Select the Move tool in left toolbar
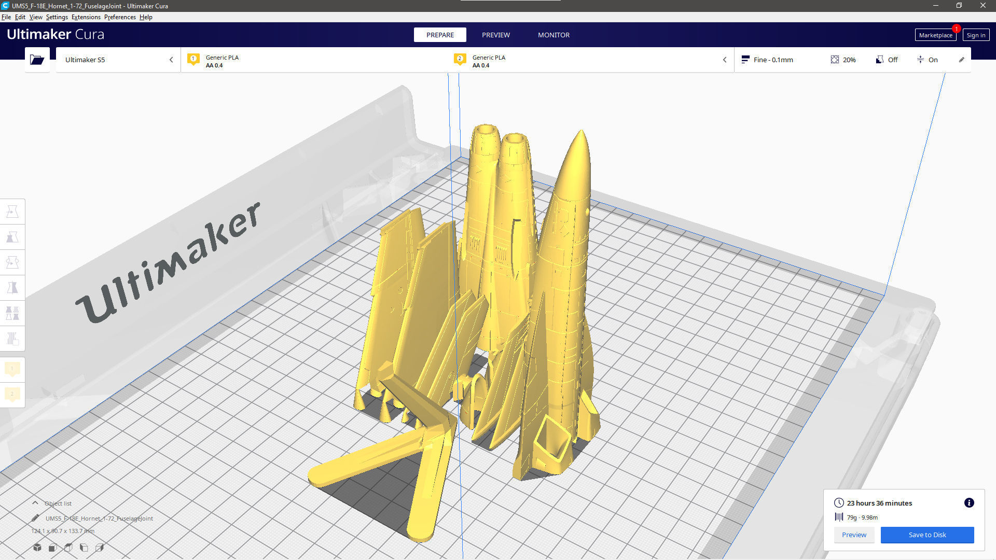This screenshot has height=560, width=996. coord(12,212)
